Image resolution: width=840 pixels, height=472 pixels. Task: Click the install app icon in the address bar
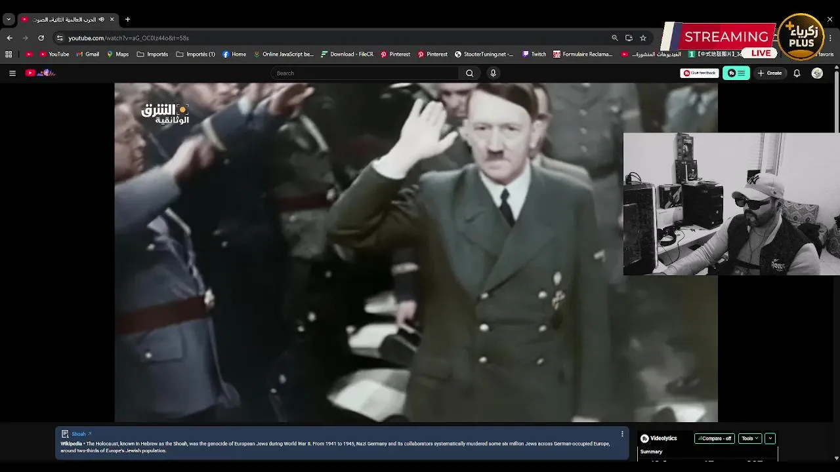point(629,38)
